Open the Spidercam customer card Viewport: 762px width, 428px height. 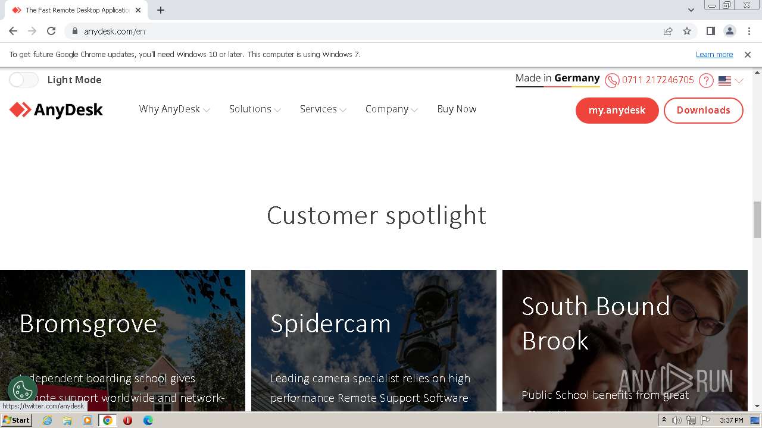click(374, 341)
